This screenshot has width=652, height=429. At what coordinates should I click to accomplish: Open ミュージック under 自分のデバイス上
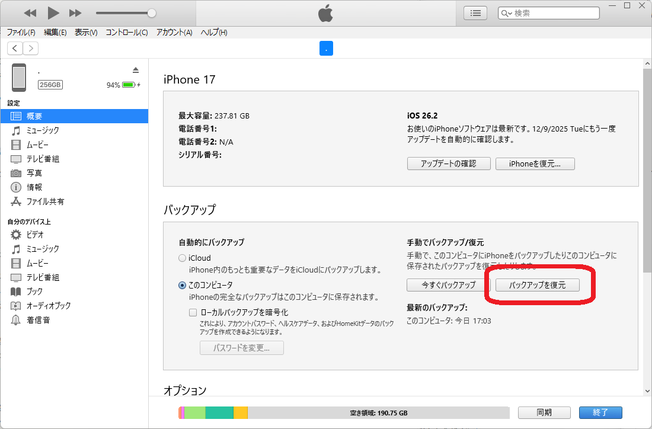point(74,249)
